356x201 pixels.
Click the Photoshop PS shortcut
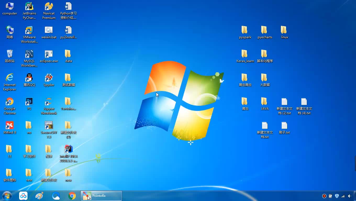(x=29, y=102)
